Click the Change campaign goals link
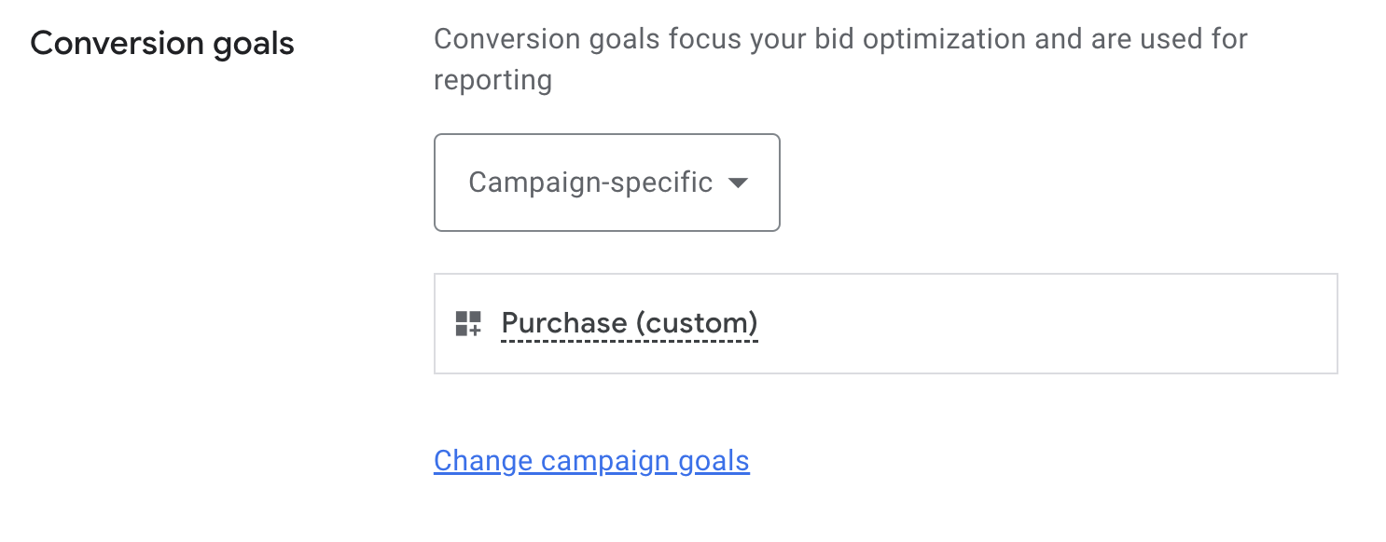Screen dimensions: 1386x542 pyautogui.click(x=591, y=461)
